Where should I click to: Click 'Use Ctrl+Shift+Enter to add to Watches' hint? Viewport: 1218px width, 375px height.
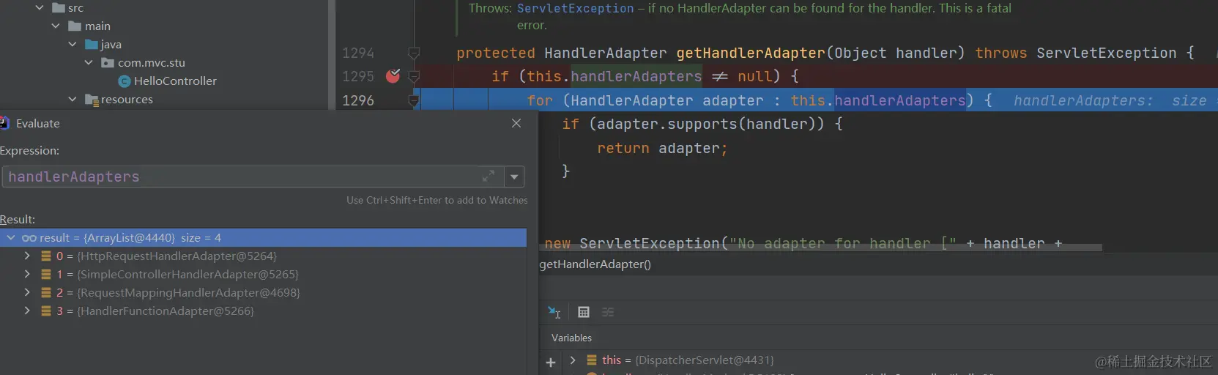(x=437, y=200)
